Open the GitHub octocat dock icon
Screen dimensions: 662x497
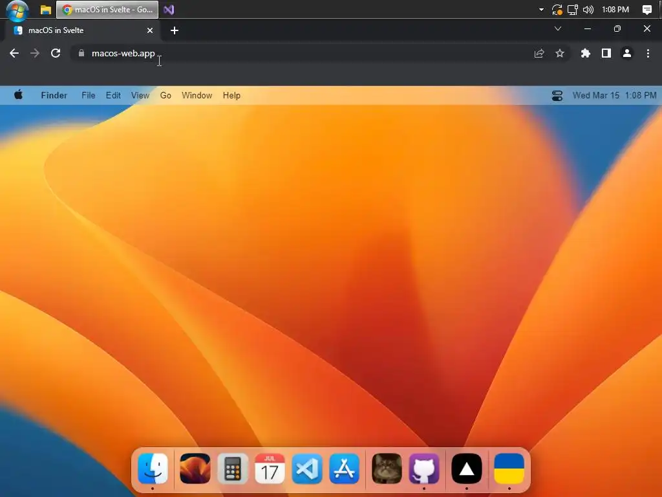click(424, 469)
